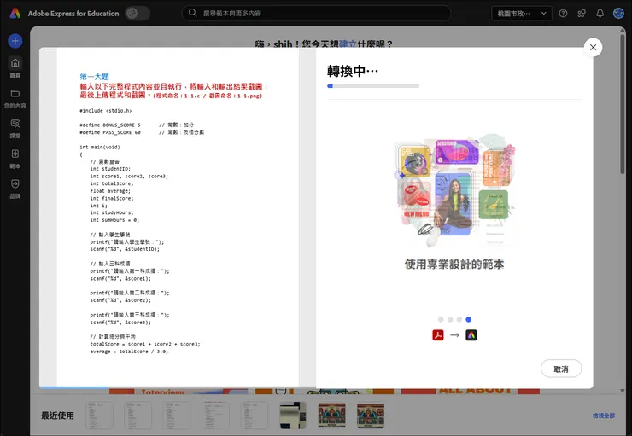Open the notifications bell icon
The height and width of the screenshot is (436, 632).
pos(600,14)
